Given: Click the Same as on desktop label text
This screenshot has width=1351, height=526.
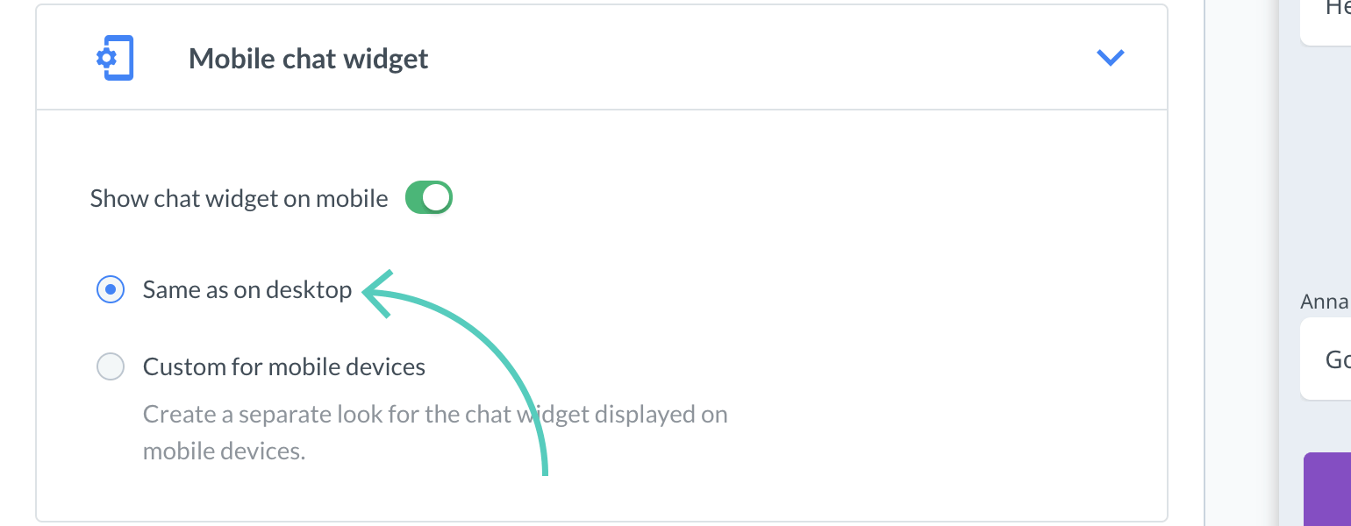Looking at the screenshot, I should point(247,289).
